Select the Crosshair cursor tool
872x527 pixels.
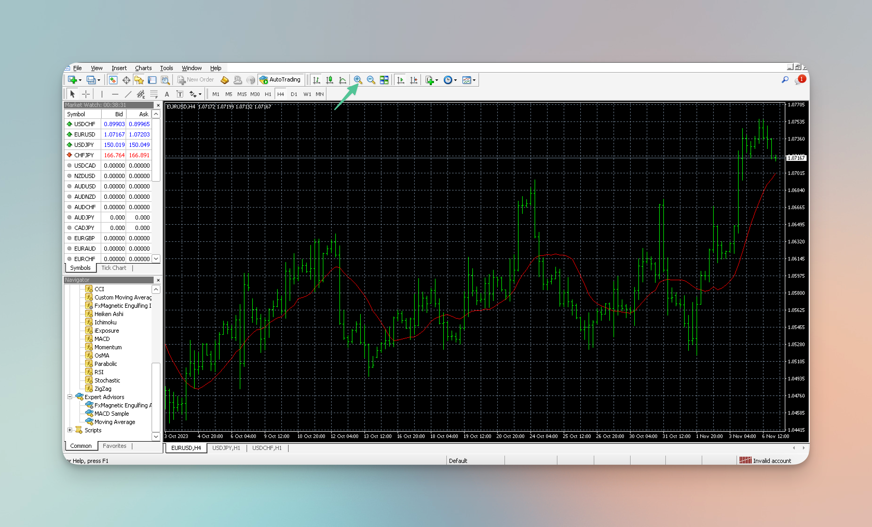[86, 94]
